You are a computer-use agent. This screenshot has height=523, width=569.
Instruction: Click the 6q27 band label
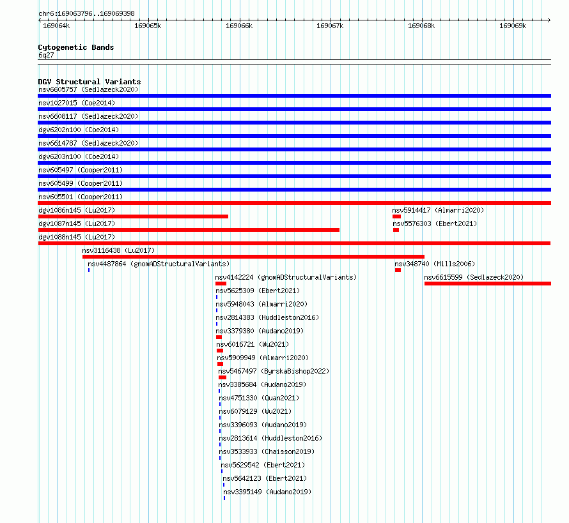(46, 55)
